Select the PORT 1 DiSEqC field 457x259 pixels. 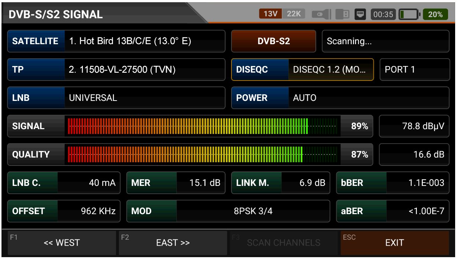click(414, 69)
